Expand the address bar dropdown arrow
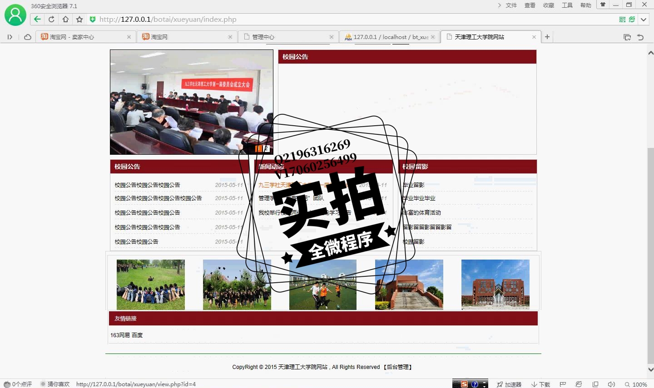This screenshot has height=388, width=654. coord(644,19)
